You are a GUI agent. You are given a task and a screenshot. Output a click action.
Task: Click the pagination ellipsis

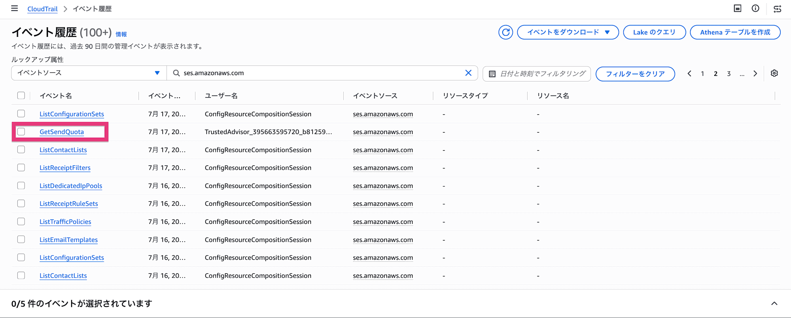[x=742, y=74]
